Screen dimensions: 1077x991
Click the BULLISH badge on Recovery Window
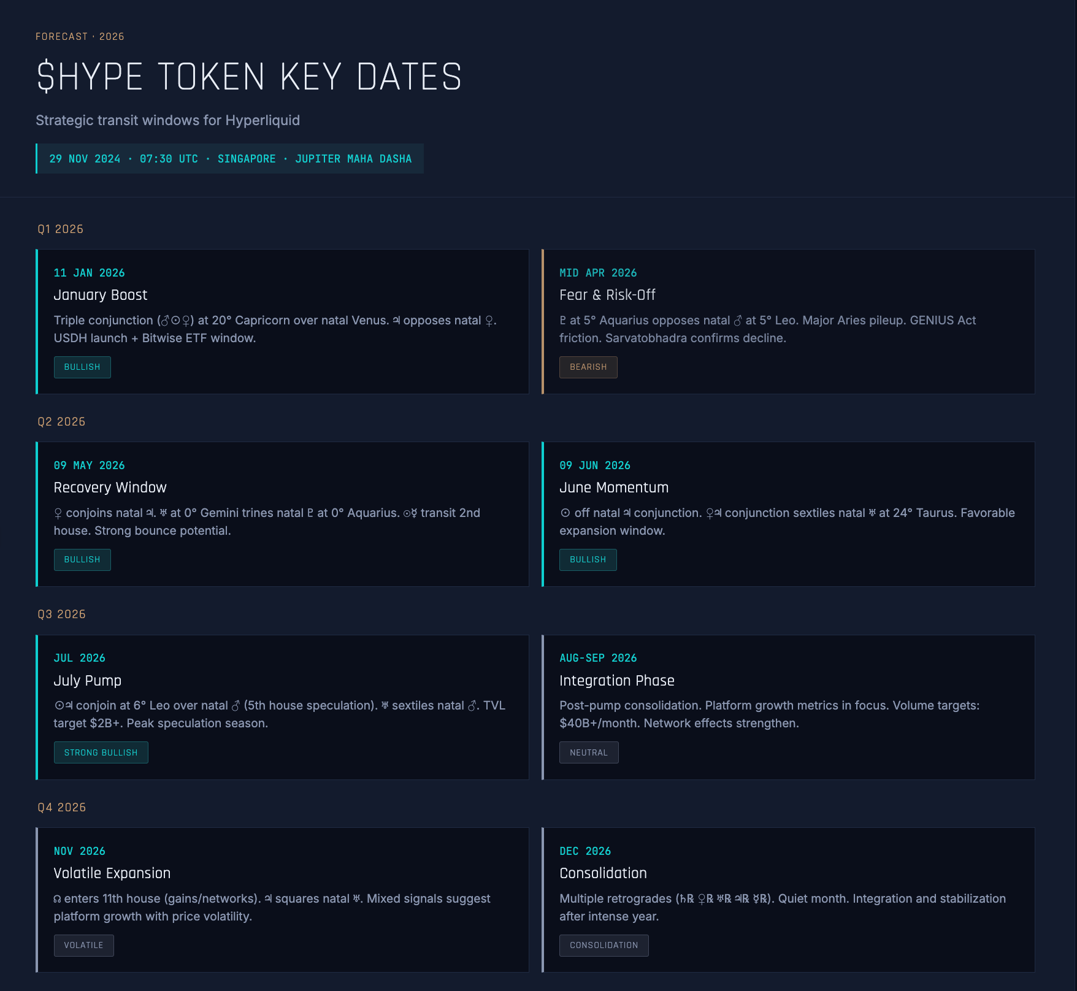tap(82, 559)
